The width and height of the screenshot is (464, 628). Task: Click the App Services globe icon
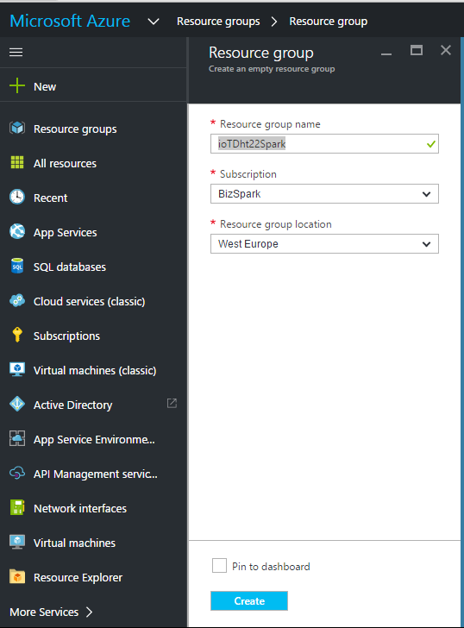(17, 231)
